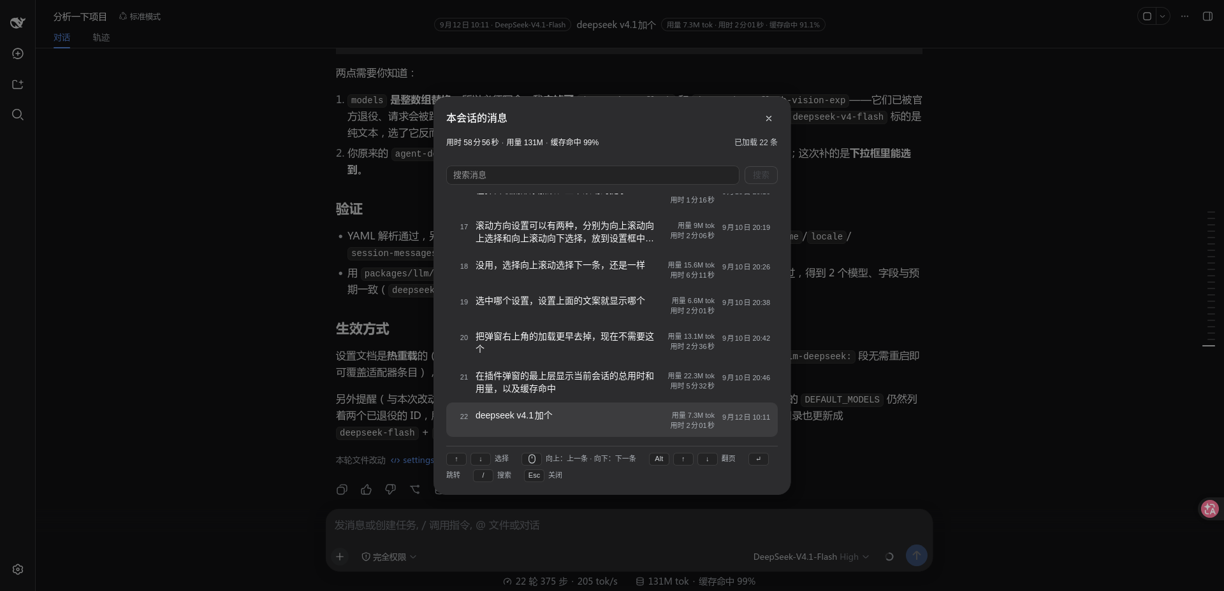This screenshot has height=591, width=1224.
Task: Click the 用量 7.3M tok header stats badge
Action: [x=743, y=25]
